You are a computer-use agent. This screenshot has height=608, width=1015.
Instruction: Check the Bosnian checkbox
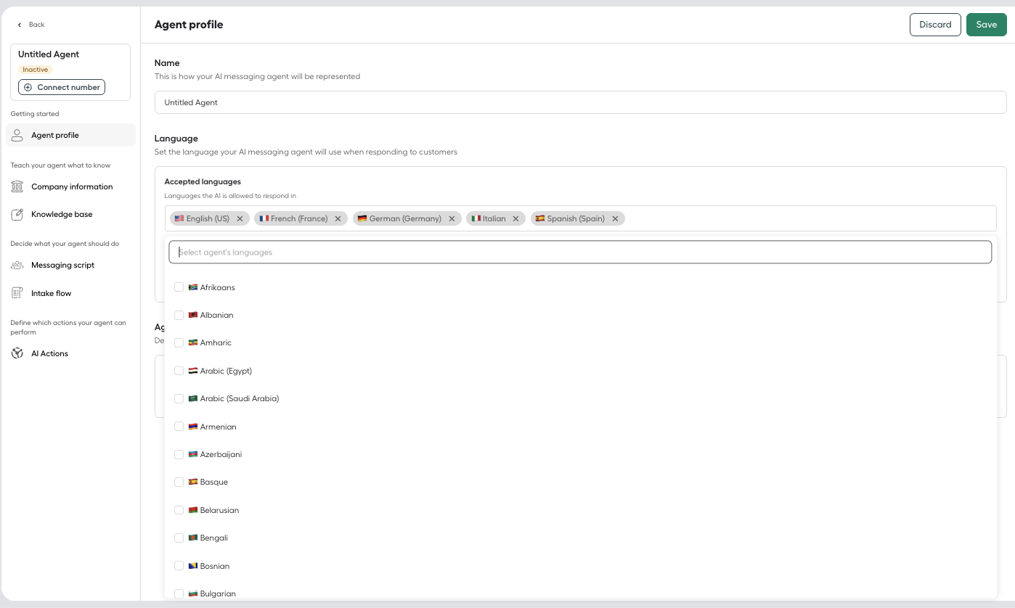tap(179, 566)
